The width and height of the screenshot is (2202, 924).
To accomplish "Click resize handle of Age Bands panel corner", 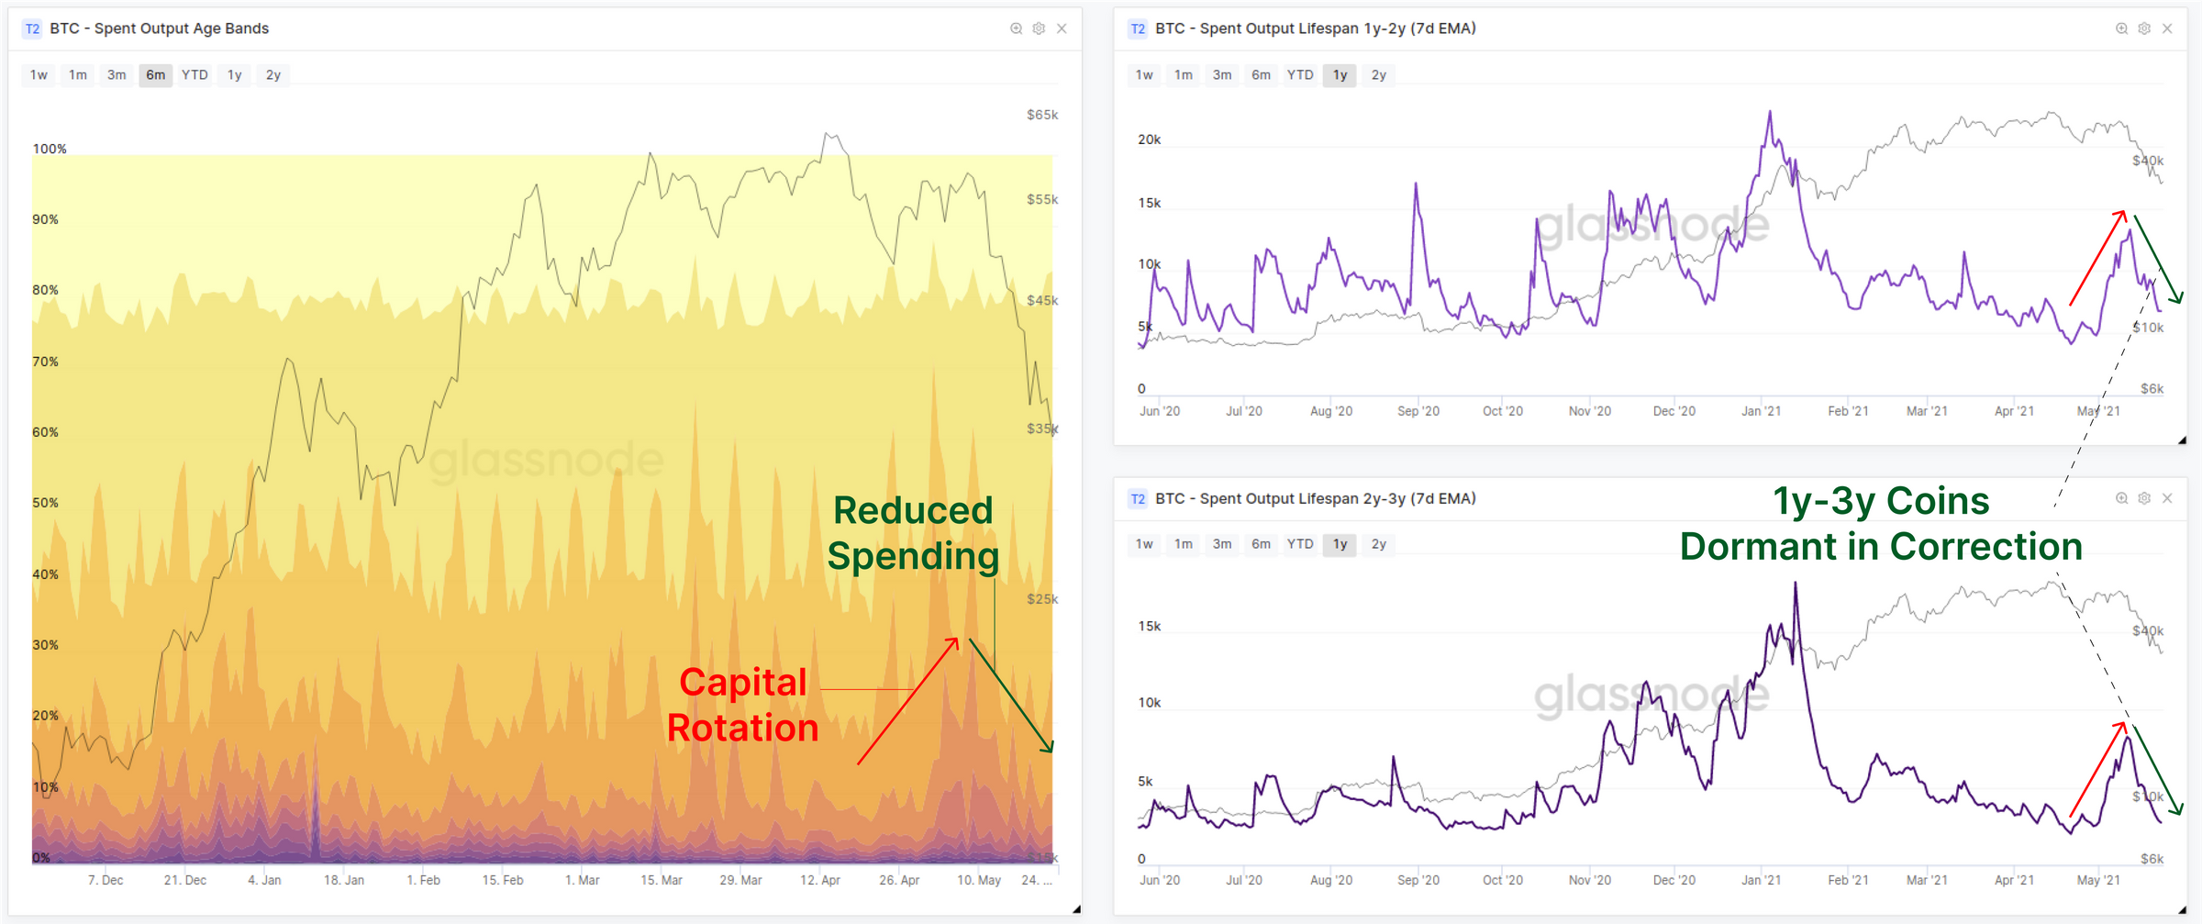I will 1076,909.
